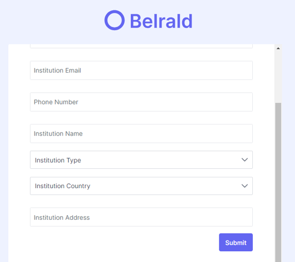Click the scrollbar track above the thumb
The width and height of the screenshot is (295, 262).
278,77
